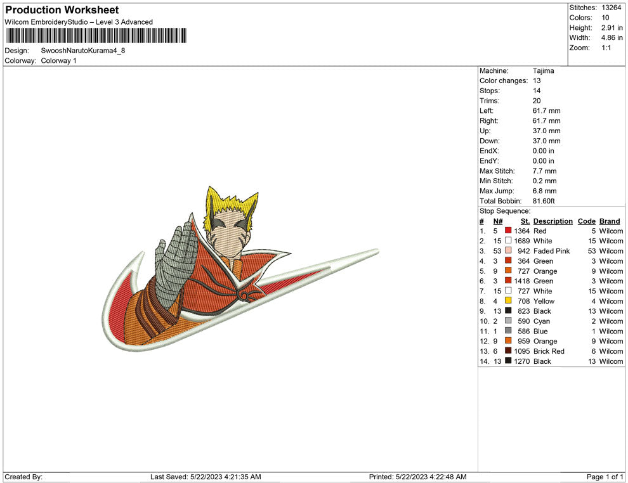Click the Stop Sequence heading
This screenshot has width=628, height=483.
(x=505, y=211)
